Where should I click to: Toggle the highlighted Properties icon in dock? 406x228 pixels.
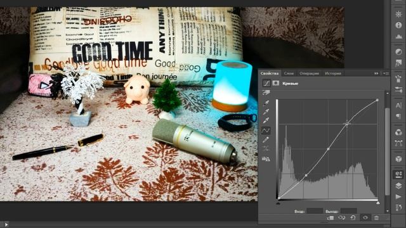click(398, 175)
